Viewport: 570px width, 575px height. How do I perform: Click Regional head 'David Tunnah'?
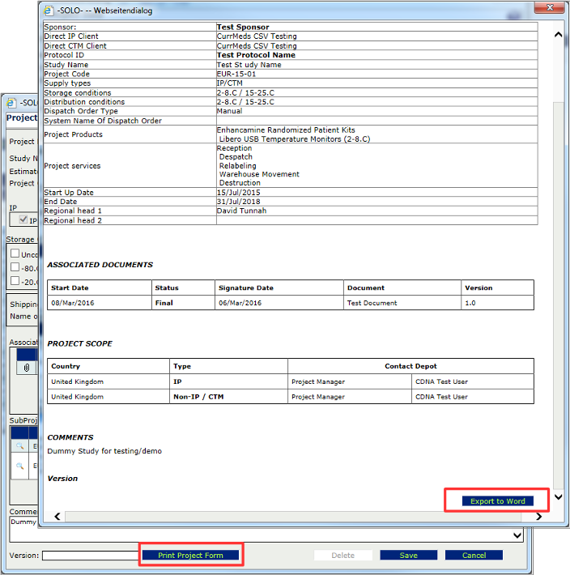[241, 211]
